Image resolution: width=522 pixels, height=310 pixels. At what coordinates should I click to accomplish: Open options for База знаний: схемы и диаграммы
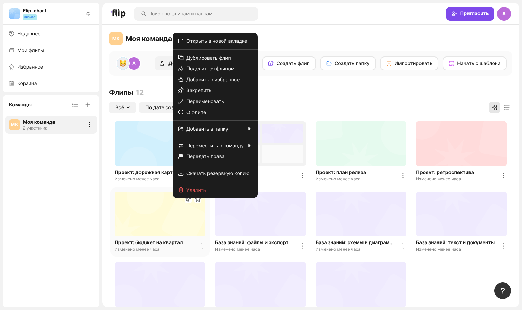(x=403, y=246)
